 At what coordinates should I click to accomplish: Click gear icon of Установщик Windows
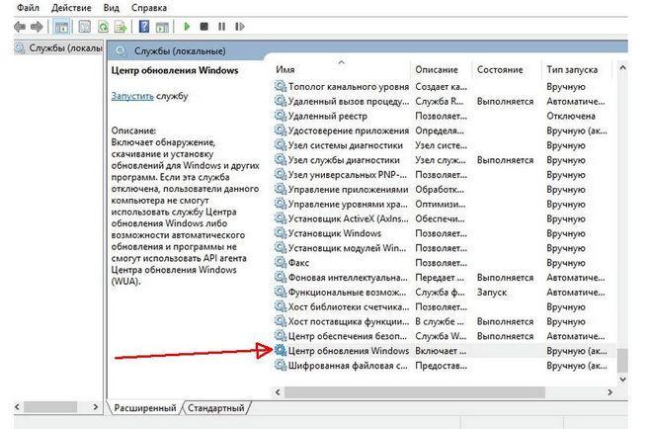[281, 233]
